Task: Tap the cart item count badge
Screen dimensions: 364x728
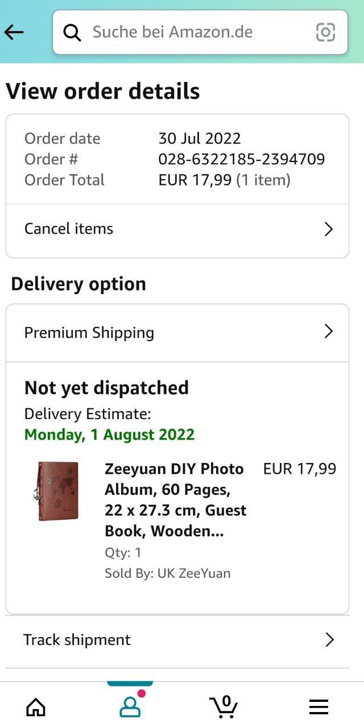Action: coord(227,701)
